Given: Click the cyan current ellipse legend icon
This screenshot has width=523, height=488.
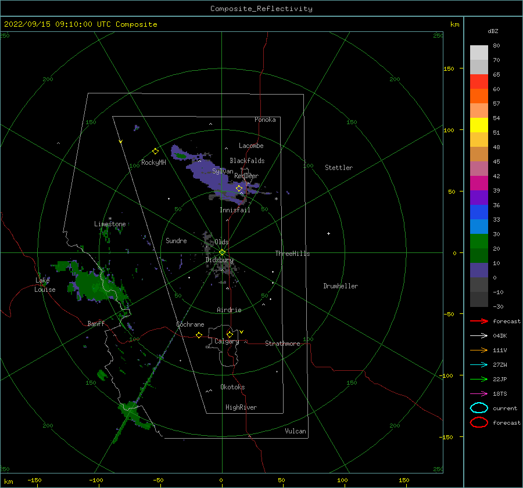Looking at the screenshot, I should pyautogui.click(x=479, y=408).
